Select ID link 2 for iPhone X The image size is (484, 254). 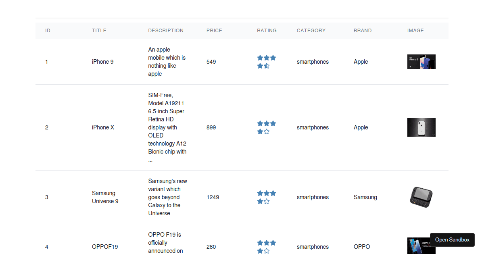coord(46,127)
